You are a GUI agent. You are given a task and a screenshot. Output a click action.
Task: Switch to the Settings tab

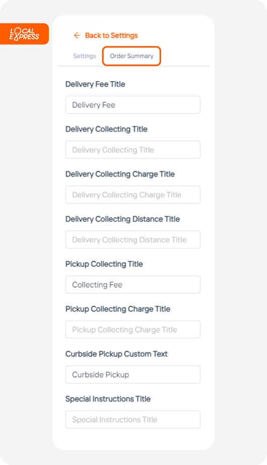[x=85, y=56]
